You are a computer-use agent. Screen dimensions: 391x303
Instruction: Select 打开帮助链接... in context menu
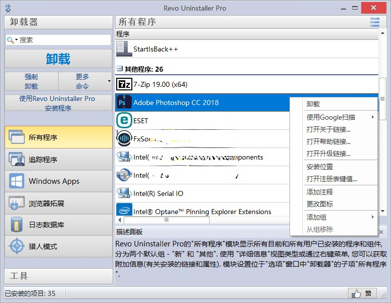coord(333,141)
